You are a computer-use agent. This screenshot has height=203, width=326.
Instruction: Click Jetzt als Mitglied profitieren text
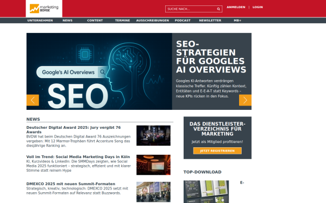click(217, 142)
